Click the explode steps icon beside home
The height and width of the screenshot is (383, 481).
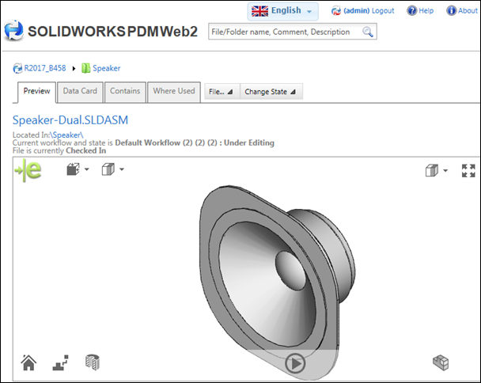[60, 363]
